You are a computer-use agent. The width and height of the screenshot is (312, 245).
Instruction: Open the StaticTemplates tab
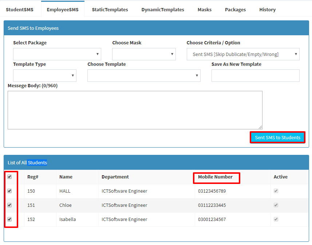[110, 9]
